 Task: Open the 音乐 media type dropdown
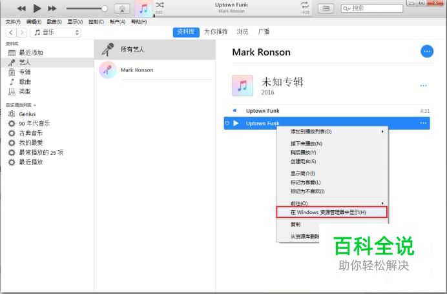point(56,32)
